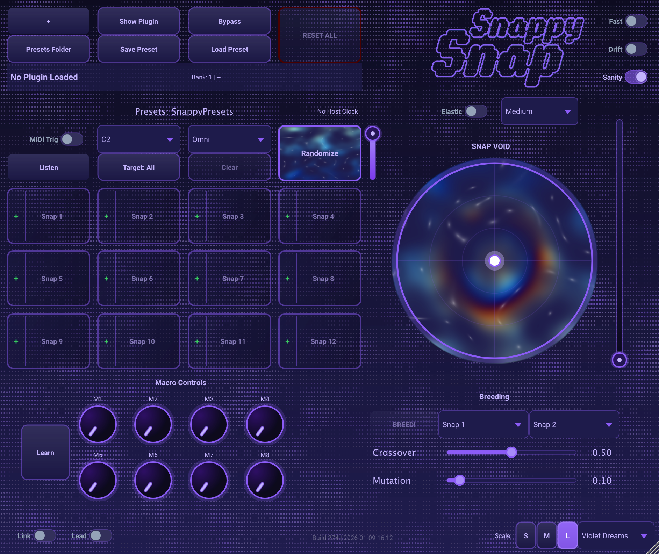The width and height of the screenshot is (659, 554).
Task: Click macro knob M8
Action: [265, 480]
